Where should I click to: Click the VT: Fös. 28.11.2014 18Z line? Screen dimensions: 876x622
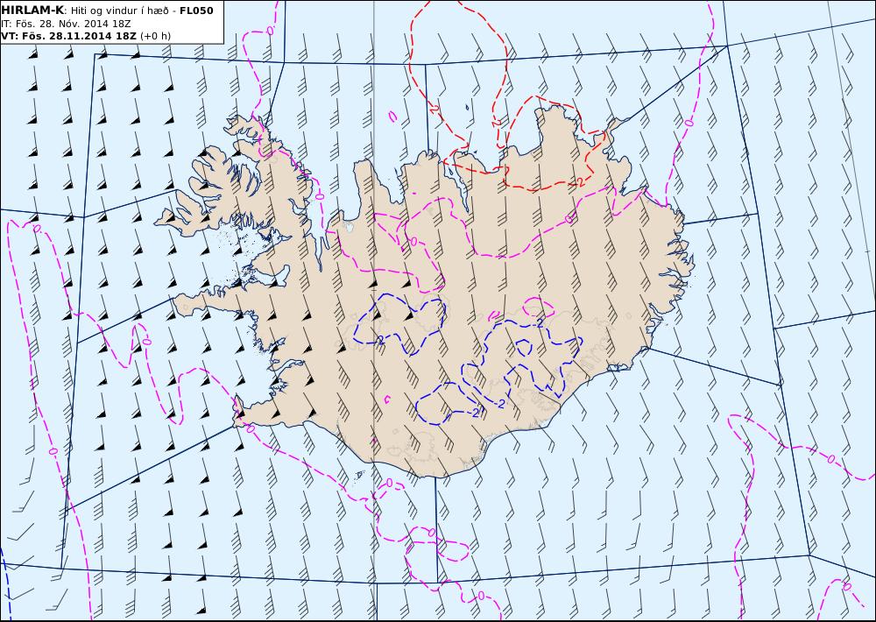click(68, 36)
